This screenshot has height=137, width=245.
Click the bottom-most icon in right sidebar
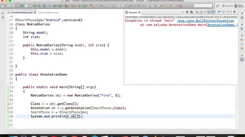click(242, 59)
